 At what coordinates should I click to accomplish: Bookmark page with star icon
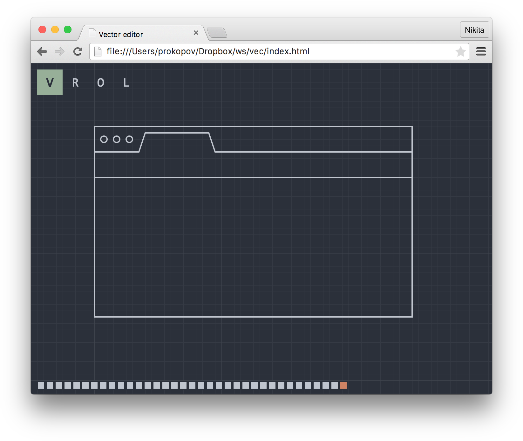pyautogui.click(x=460, y=51)
